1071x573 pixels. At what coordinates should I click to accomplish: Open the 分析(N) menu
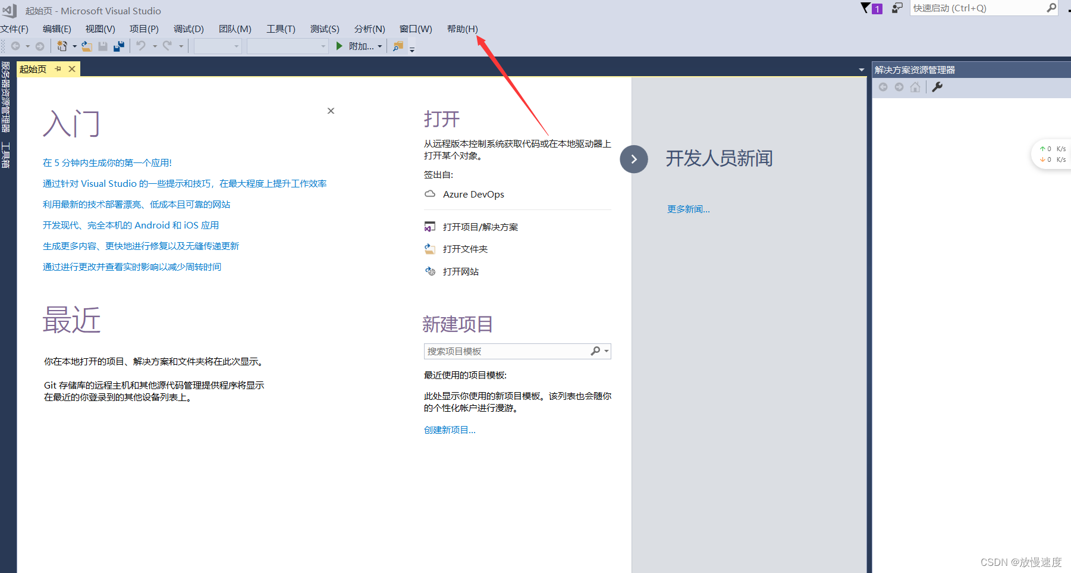click(369, 29)
